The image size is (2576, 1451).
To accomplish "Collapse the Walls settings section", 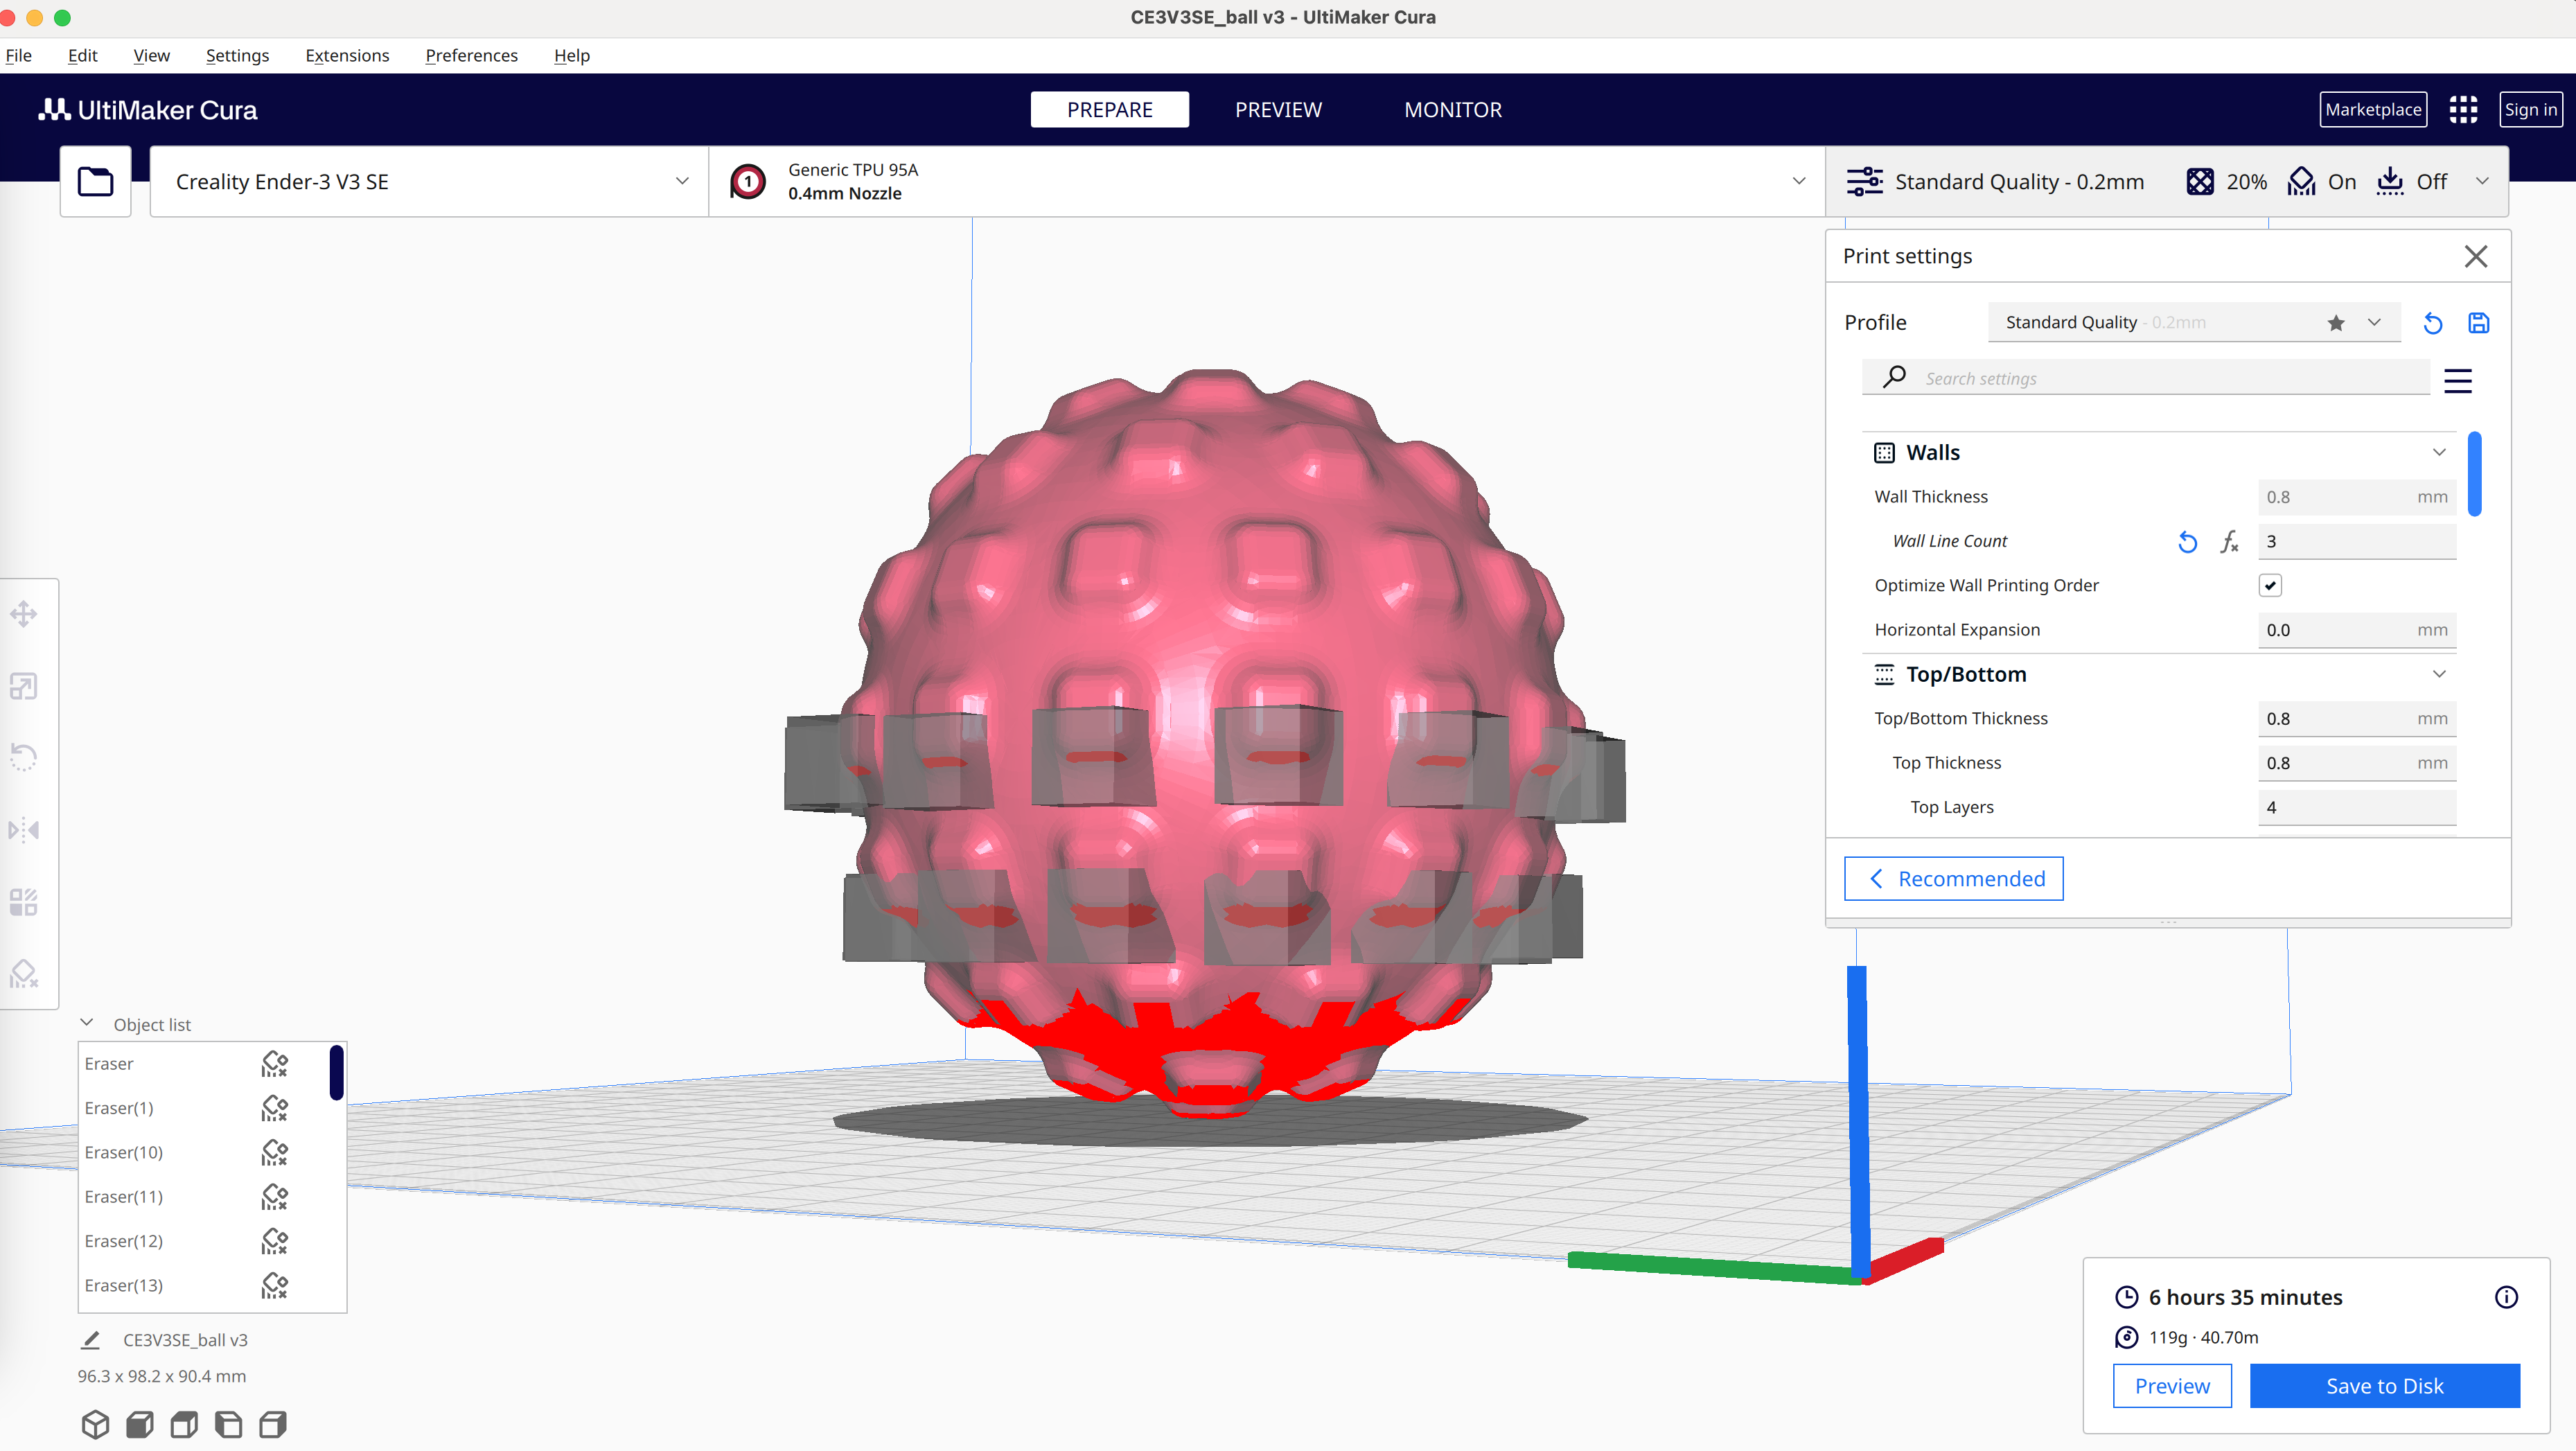I will (x=2439, y=452).
